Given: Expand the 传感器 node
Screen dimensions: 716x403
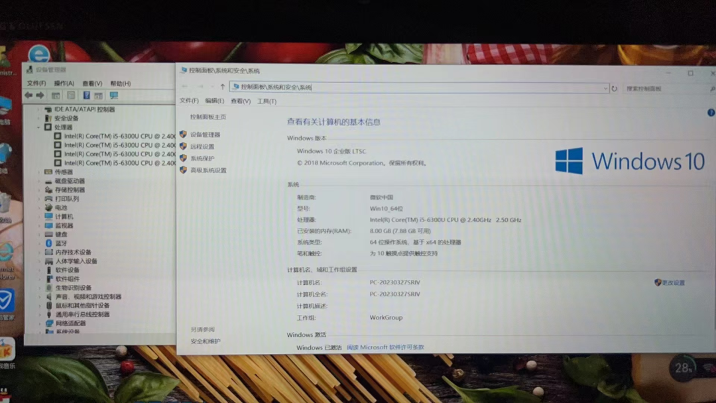Looking at the screenshot, I should [39, 172].
